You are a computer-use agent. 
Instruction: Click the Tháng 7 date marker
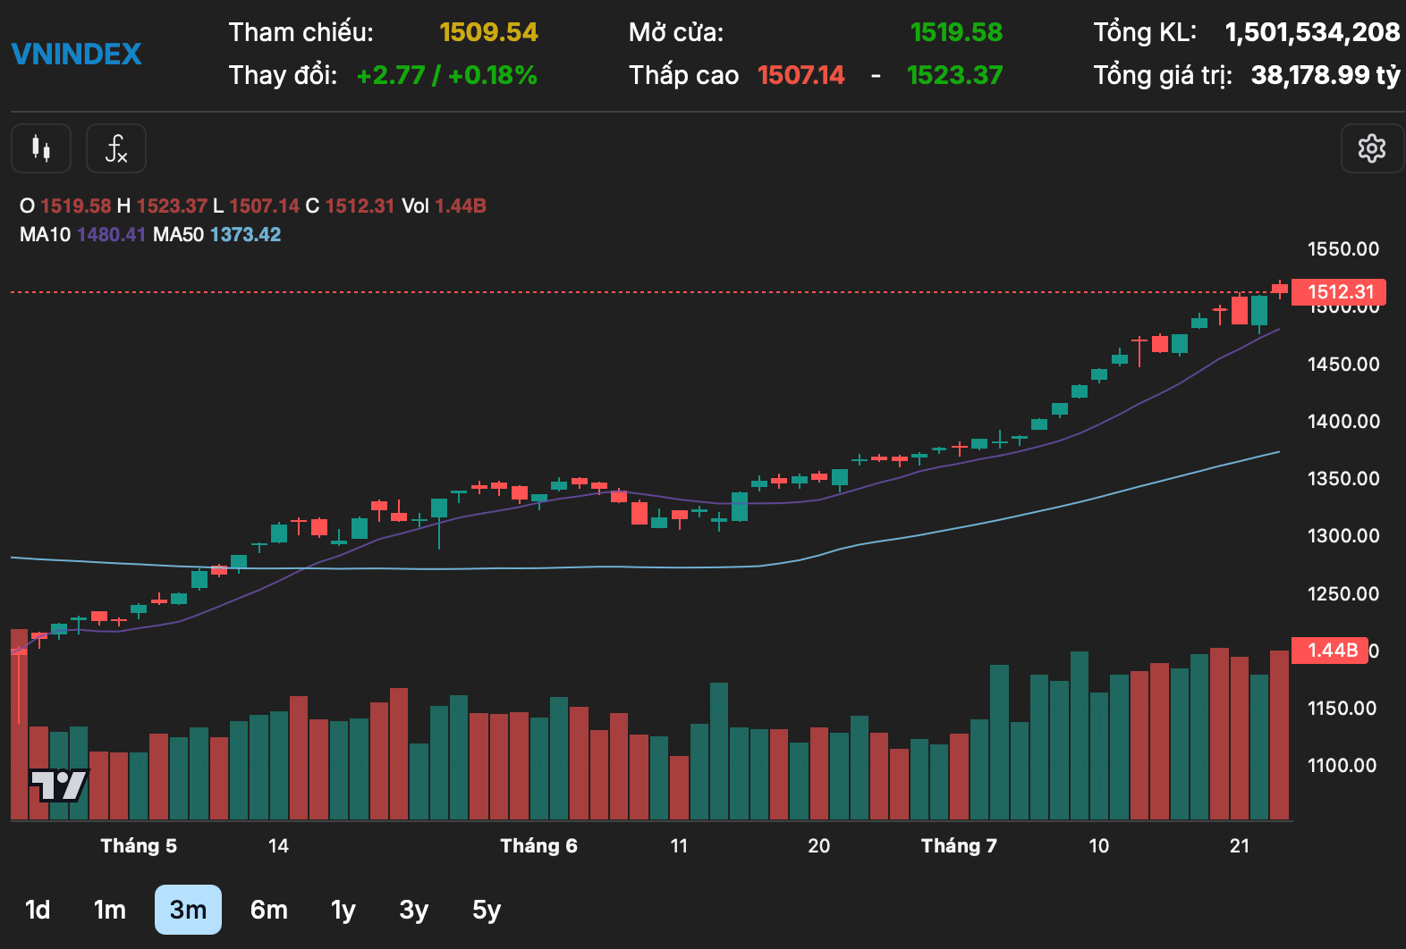(960, 846)
